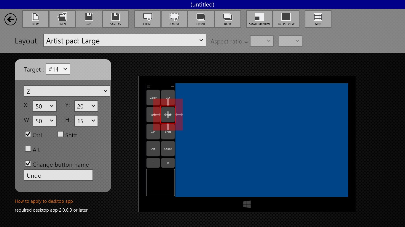Image resolution: width=405 pixels, height=227 pixels.
Task: Click the left resize arrow beside Undo
Action: [x=157, y=115]
